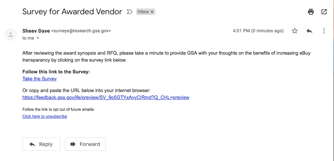
Task: Expand recipient details arrow next to "to me"
Action: tap(38, 38)
